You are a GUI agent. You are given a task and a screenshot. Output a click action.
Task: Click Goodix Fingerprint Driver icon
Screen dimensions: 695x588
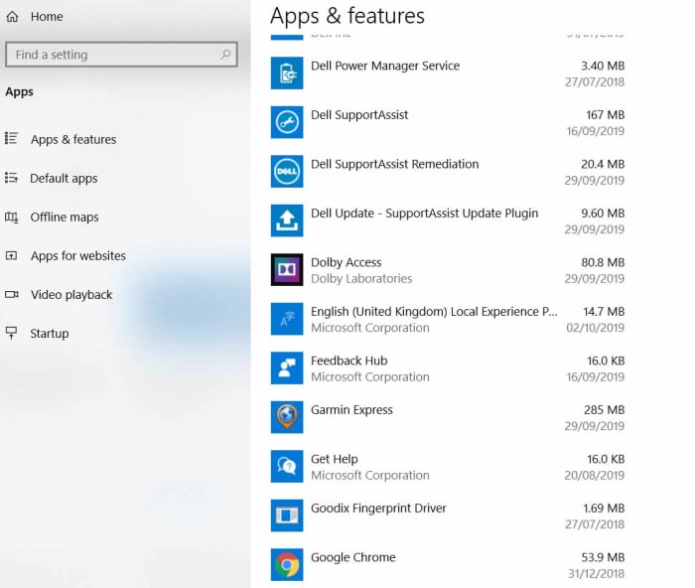pyautogui.click(x=287, y=515)
